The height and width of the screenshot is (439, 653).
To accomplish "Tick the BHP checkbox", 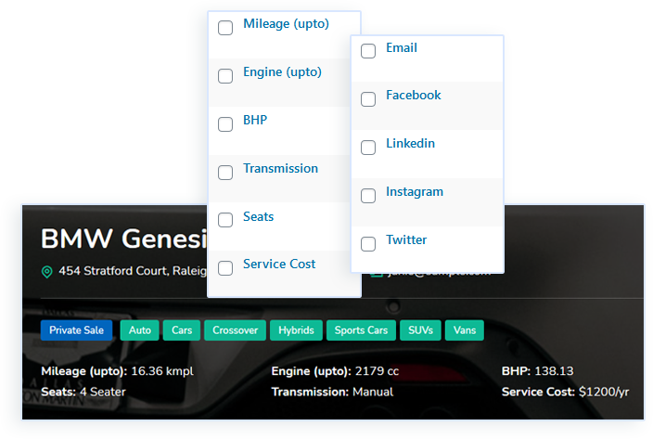I will 225,124.
